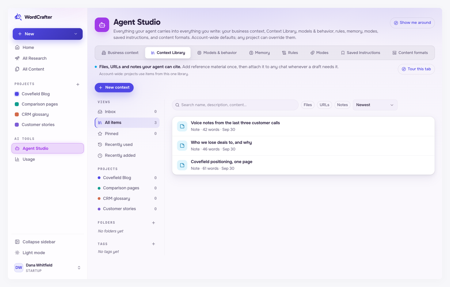Toggle Notes filter chip
Image resolution: width=450 pixels, height=287 pixels.
(x=342, y=105)
